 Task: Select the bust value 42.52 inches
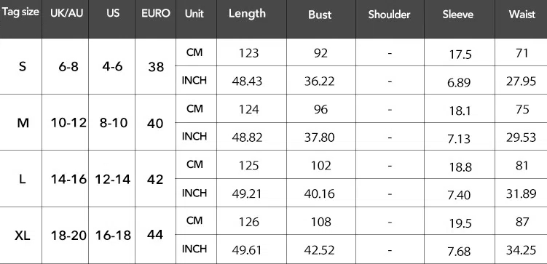(319, 250)
